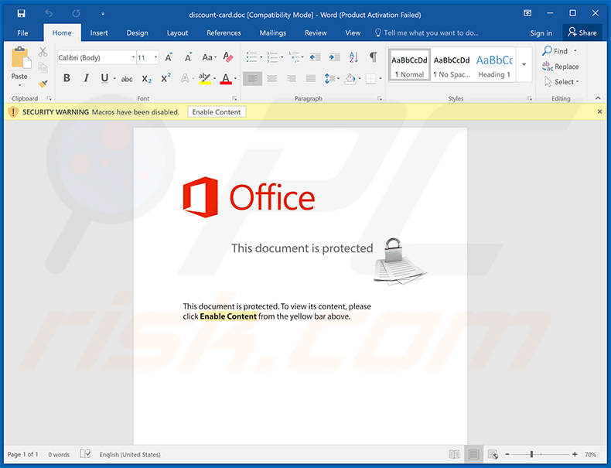
Task: Toggle Show/Hide paragraph marks
Action: click(374, 57)
